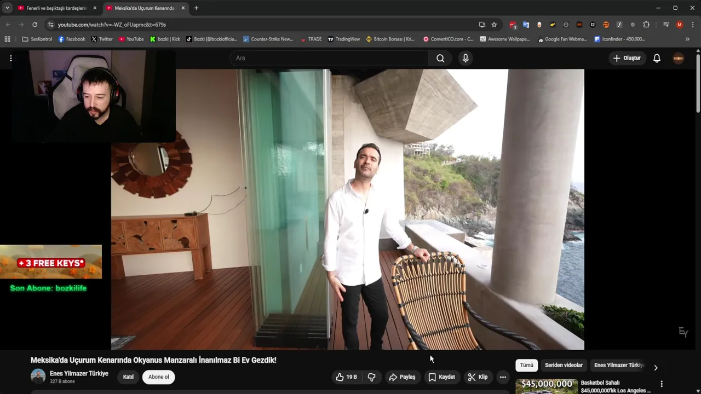
Task: Go back in browser history
Action: point(8,25)
